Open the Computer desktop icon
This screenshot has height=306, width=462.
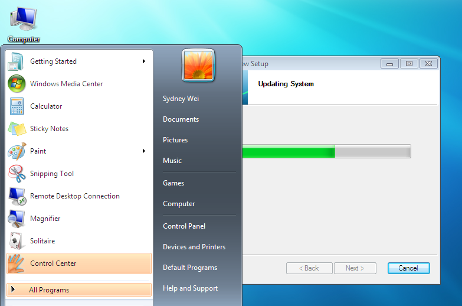[24, 25]
